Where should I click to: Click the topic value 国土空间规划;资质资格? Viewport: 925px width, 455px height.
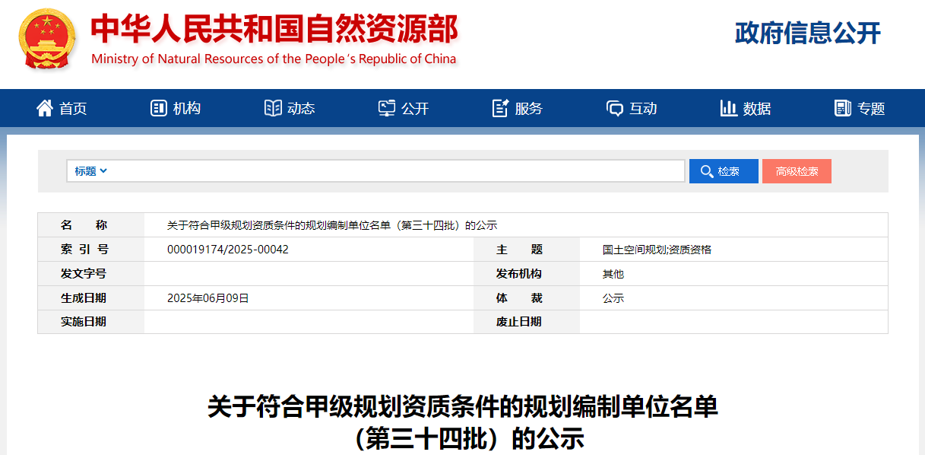click(x=657, y=250)
